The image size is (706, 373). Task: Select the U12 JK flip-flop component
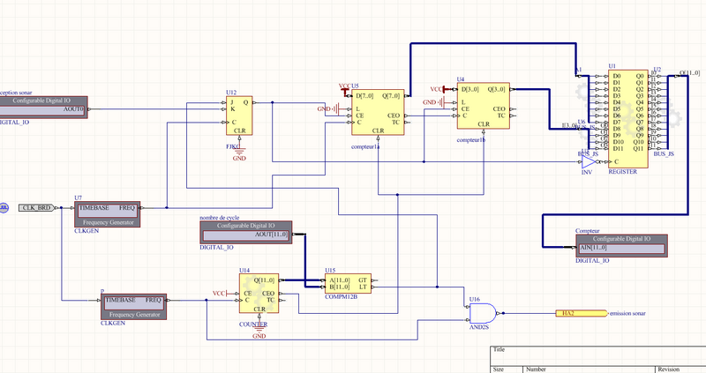click(238, 113)
